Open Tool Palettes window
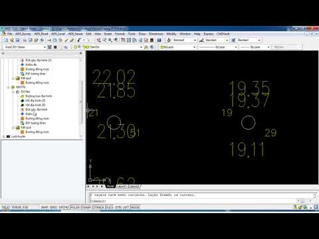Screen dimensions: 319x239 (134, 40)
